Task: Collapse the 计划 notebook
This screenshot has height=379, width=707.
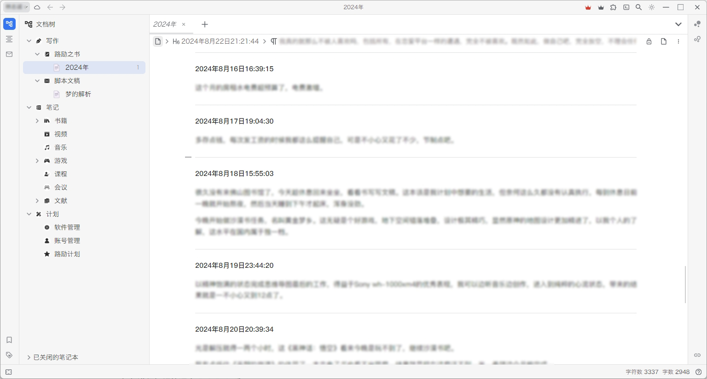Action: click(29, 214)
